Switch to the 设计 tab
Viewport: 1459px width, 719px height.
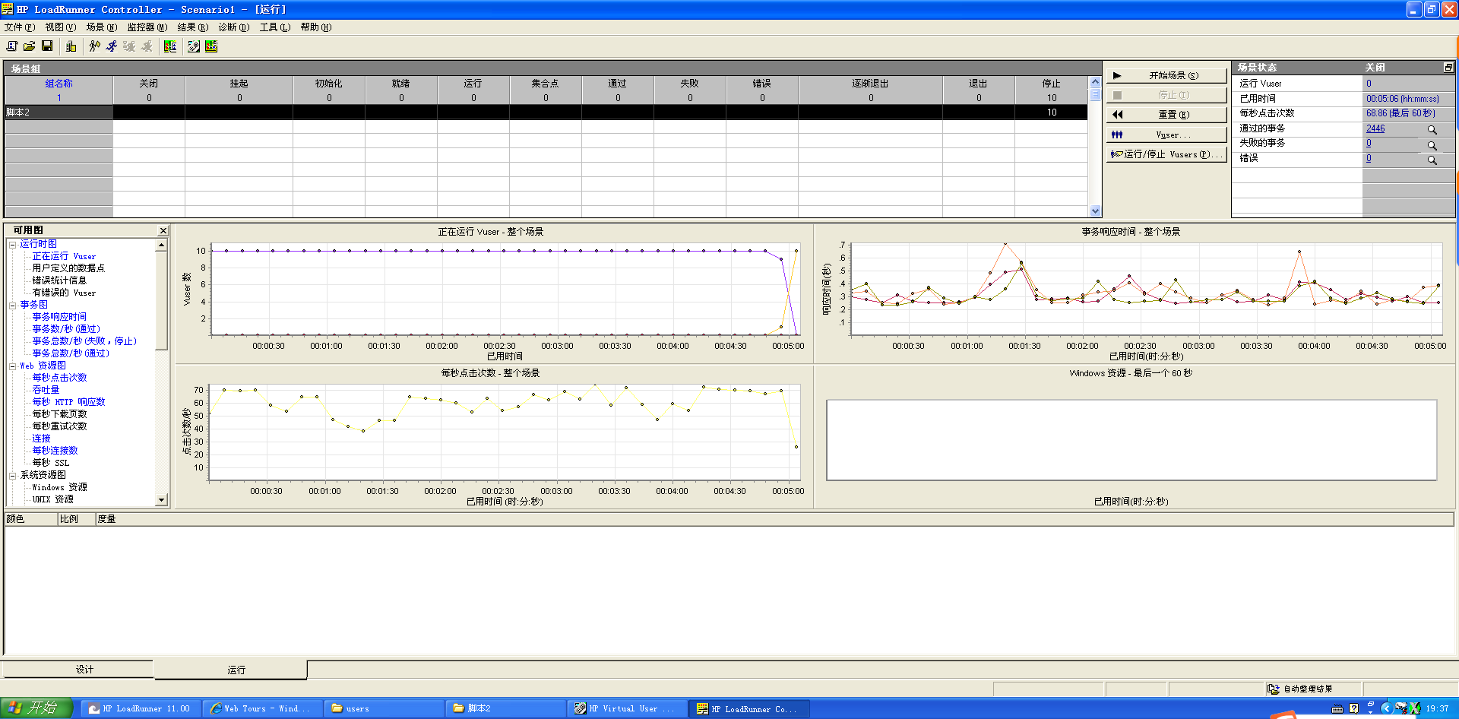[x=84, y=670]
